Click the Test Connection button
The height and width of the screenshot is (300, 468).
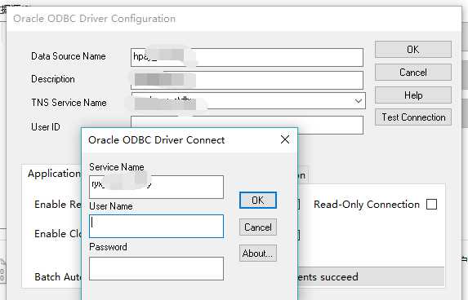coord(413,117)
